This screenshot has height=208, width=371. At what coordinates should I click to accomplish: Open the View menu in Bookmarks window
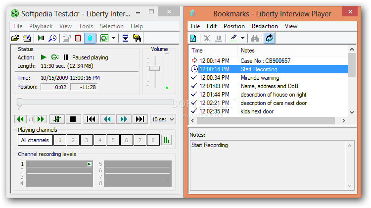[291, 26]
